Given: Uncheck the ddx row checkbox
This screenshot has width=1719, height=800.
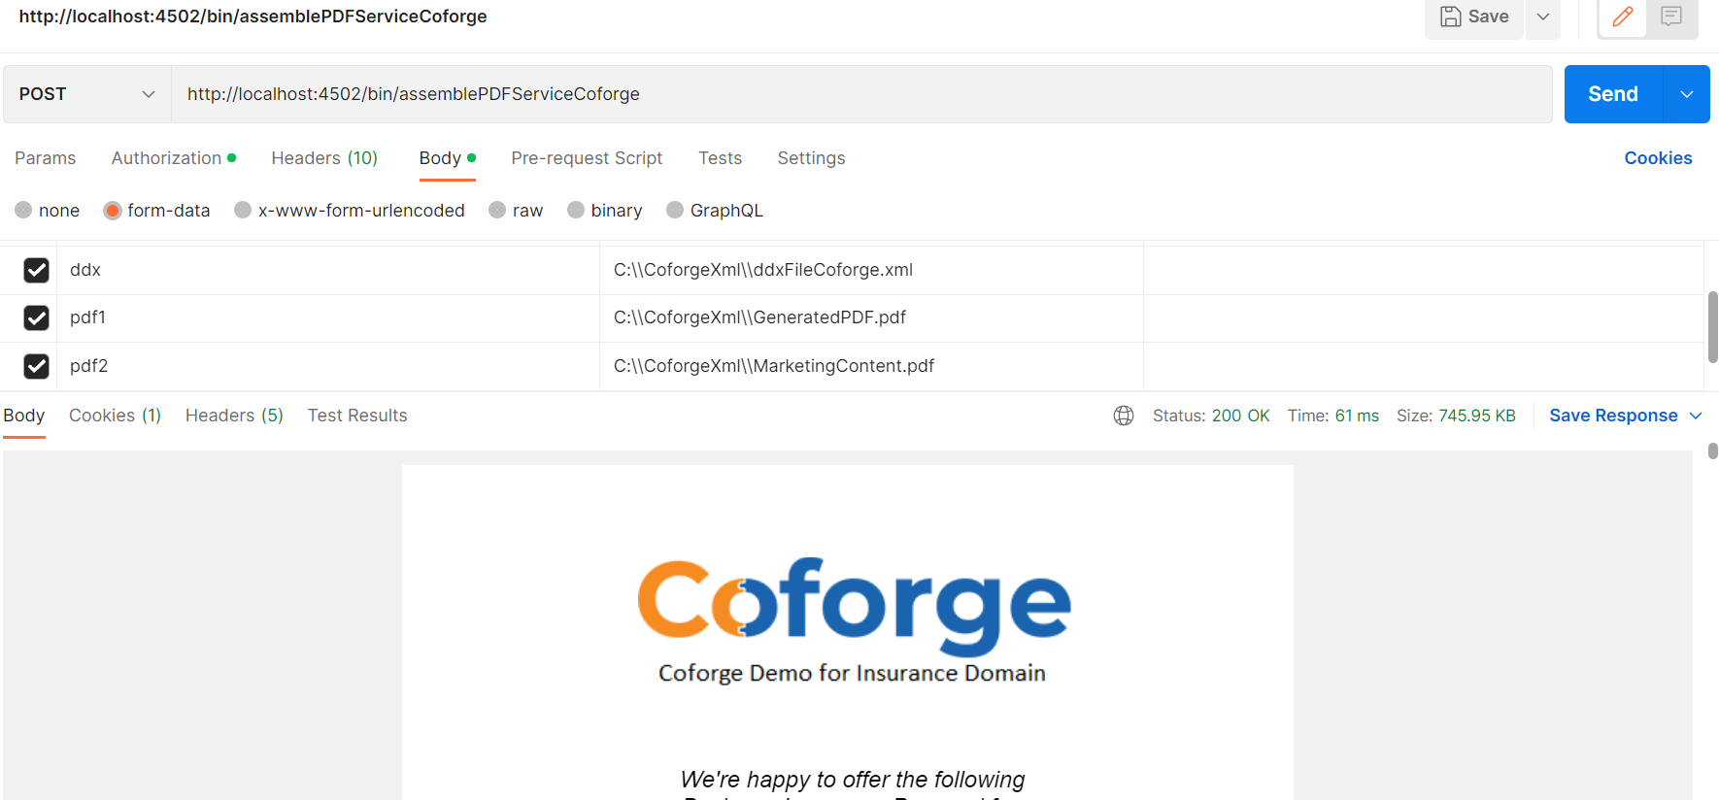Looking at the screenshot, I should (36, 270).
